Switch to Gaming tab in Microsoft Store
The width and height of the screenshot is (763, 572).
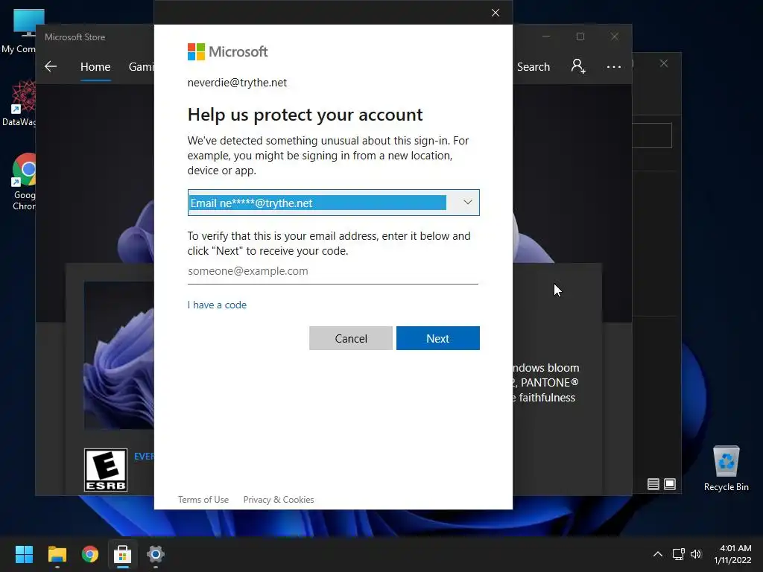141,66
